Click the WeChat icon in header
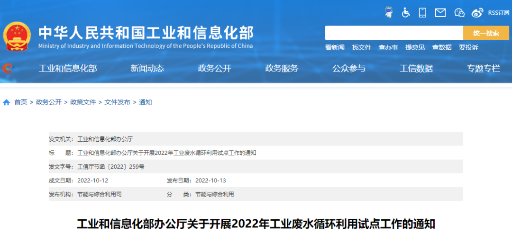The image size is (512, 234). [459, 13]
